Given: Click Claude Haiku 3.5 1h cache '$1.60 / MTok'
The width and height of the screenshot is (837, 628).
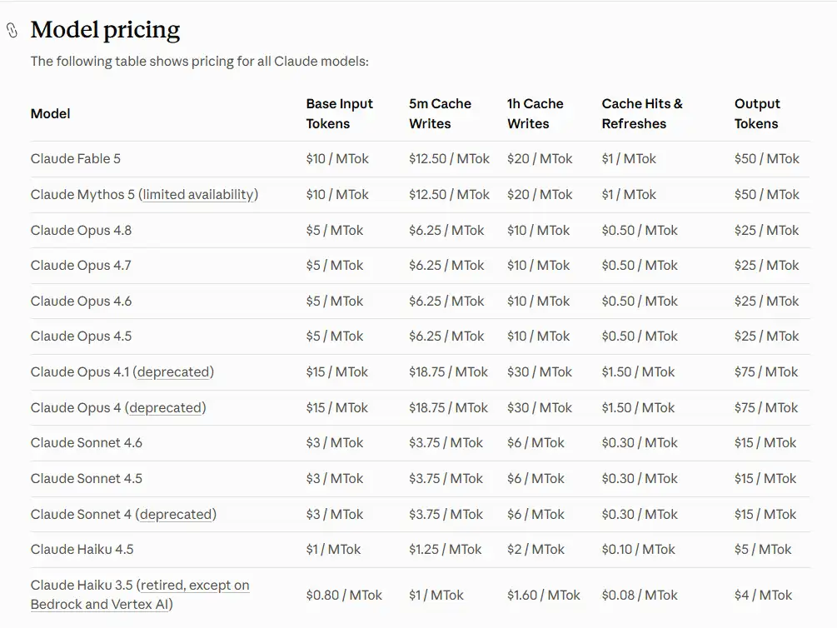Looking at the screenshot, I should [543, 596].
